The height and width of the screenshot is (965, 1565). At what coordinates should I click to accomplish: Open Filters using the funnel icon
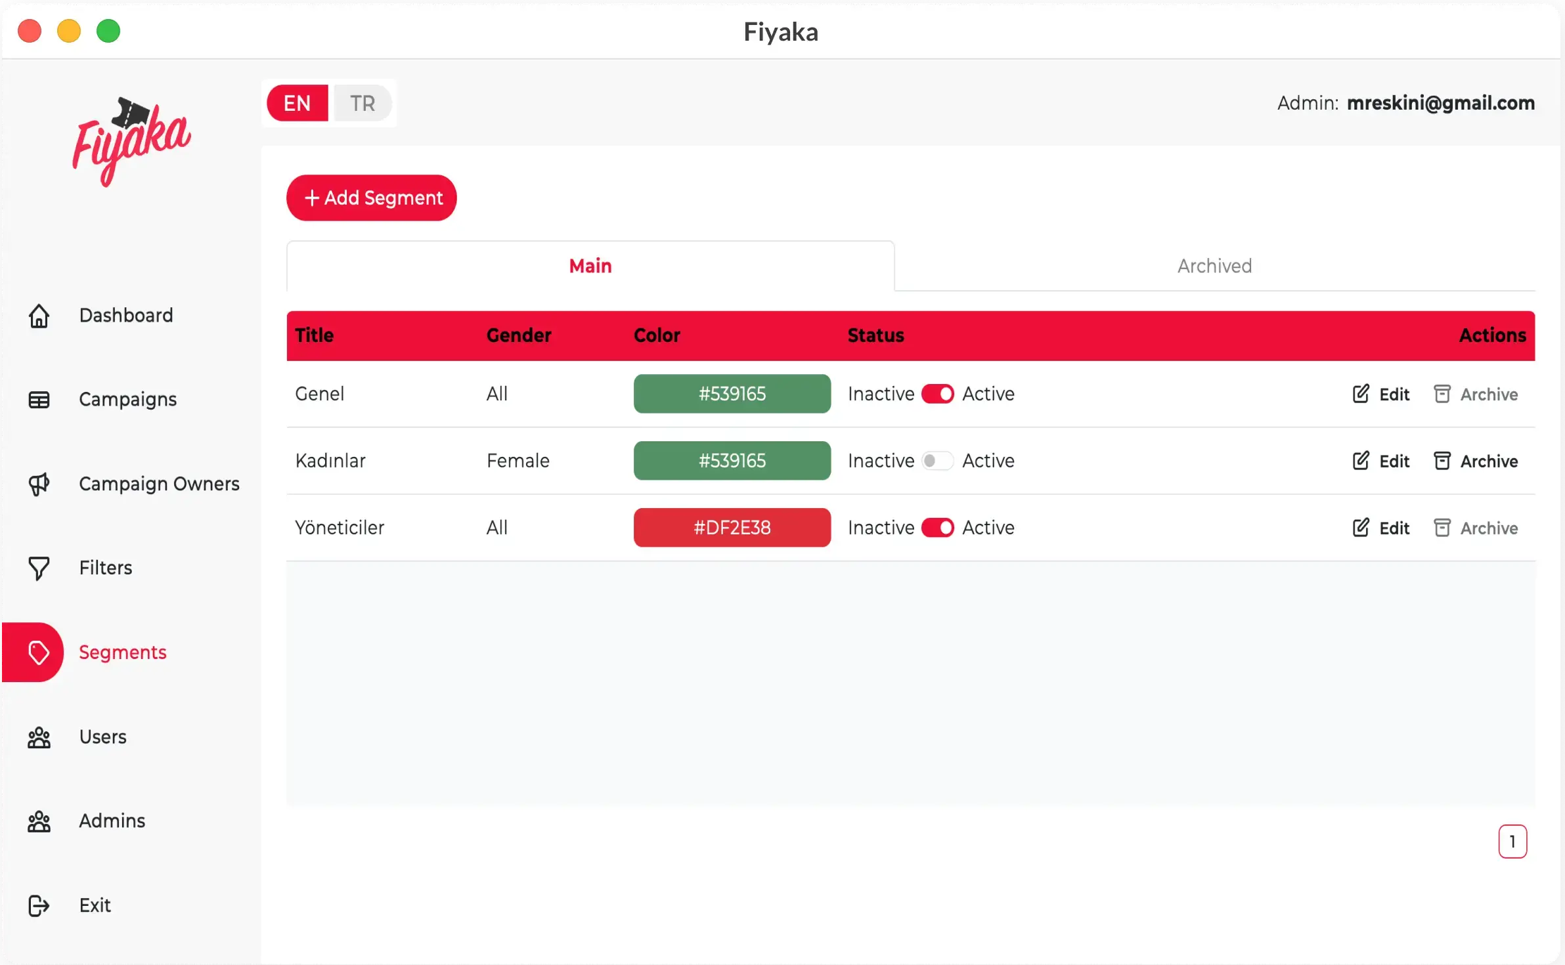(x=39, y=568)
